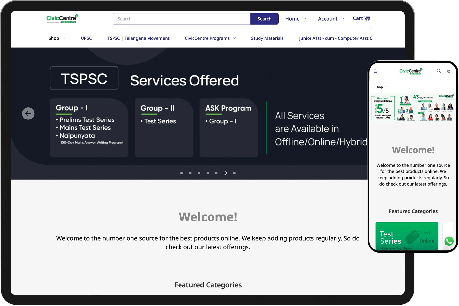Tap the mobile search magnifier icon

[439, 71]
